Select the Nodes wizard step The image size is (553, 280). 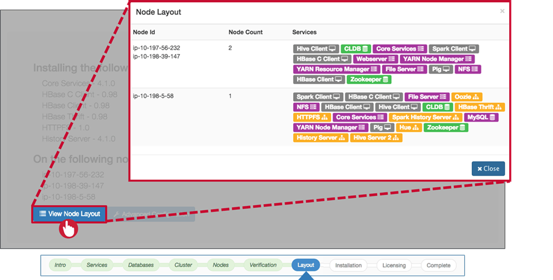pyautogui.click(x=221, y=265)
